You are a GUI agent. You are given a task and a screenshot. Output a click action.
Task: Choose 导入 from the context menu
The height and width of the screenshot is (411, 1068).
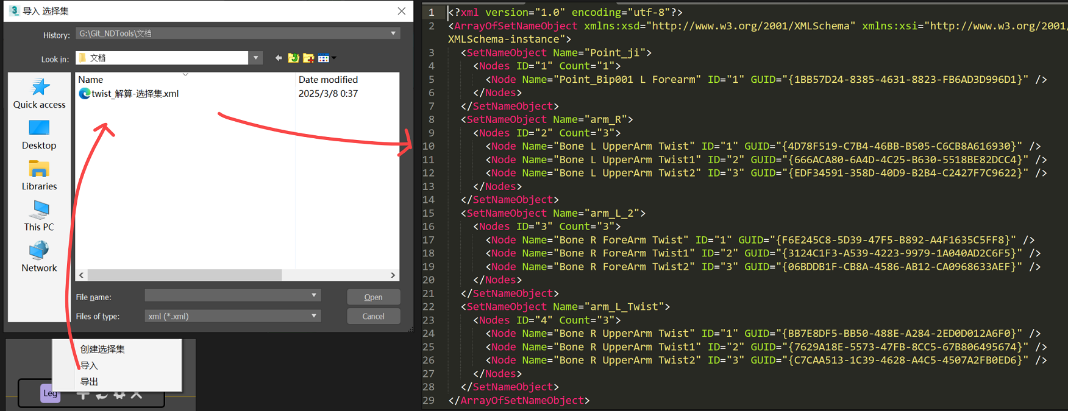[x=89, y=365]
